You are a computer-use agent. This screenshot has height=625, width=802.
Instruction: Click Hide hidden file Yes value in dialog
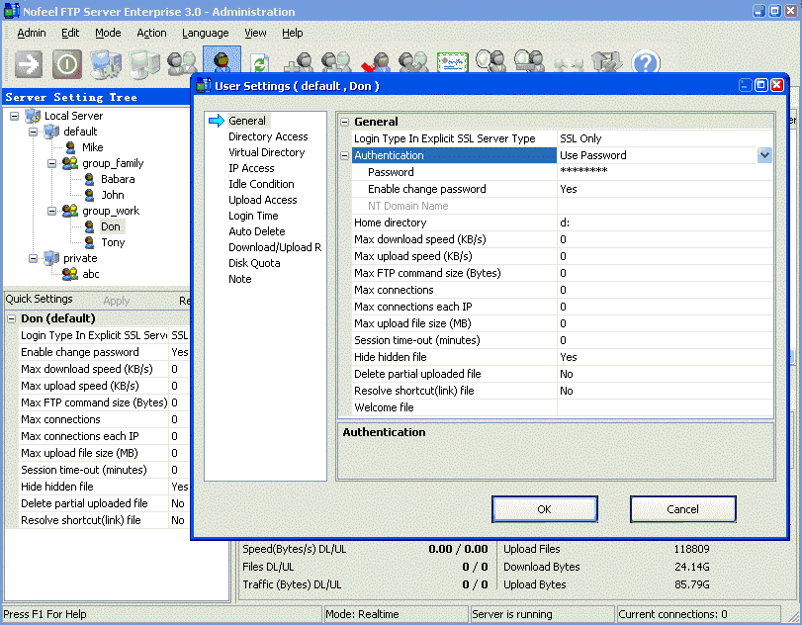pos(665,357)
